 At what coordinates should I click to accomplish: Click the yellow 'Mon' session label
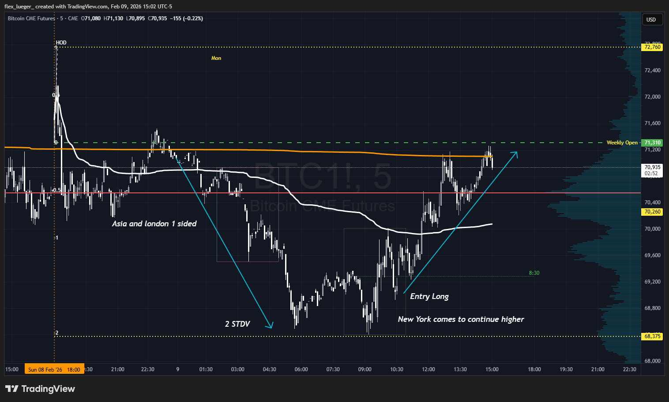(216, 58)
